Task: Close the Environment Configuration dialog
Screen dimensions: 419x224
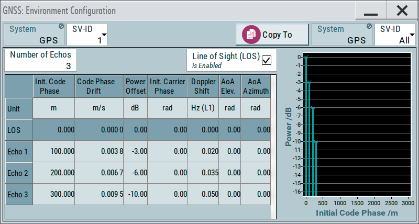Action: 402,10
